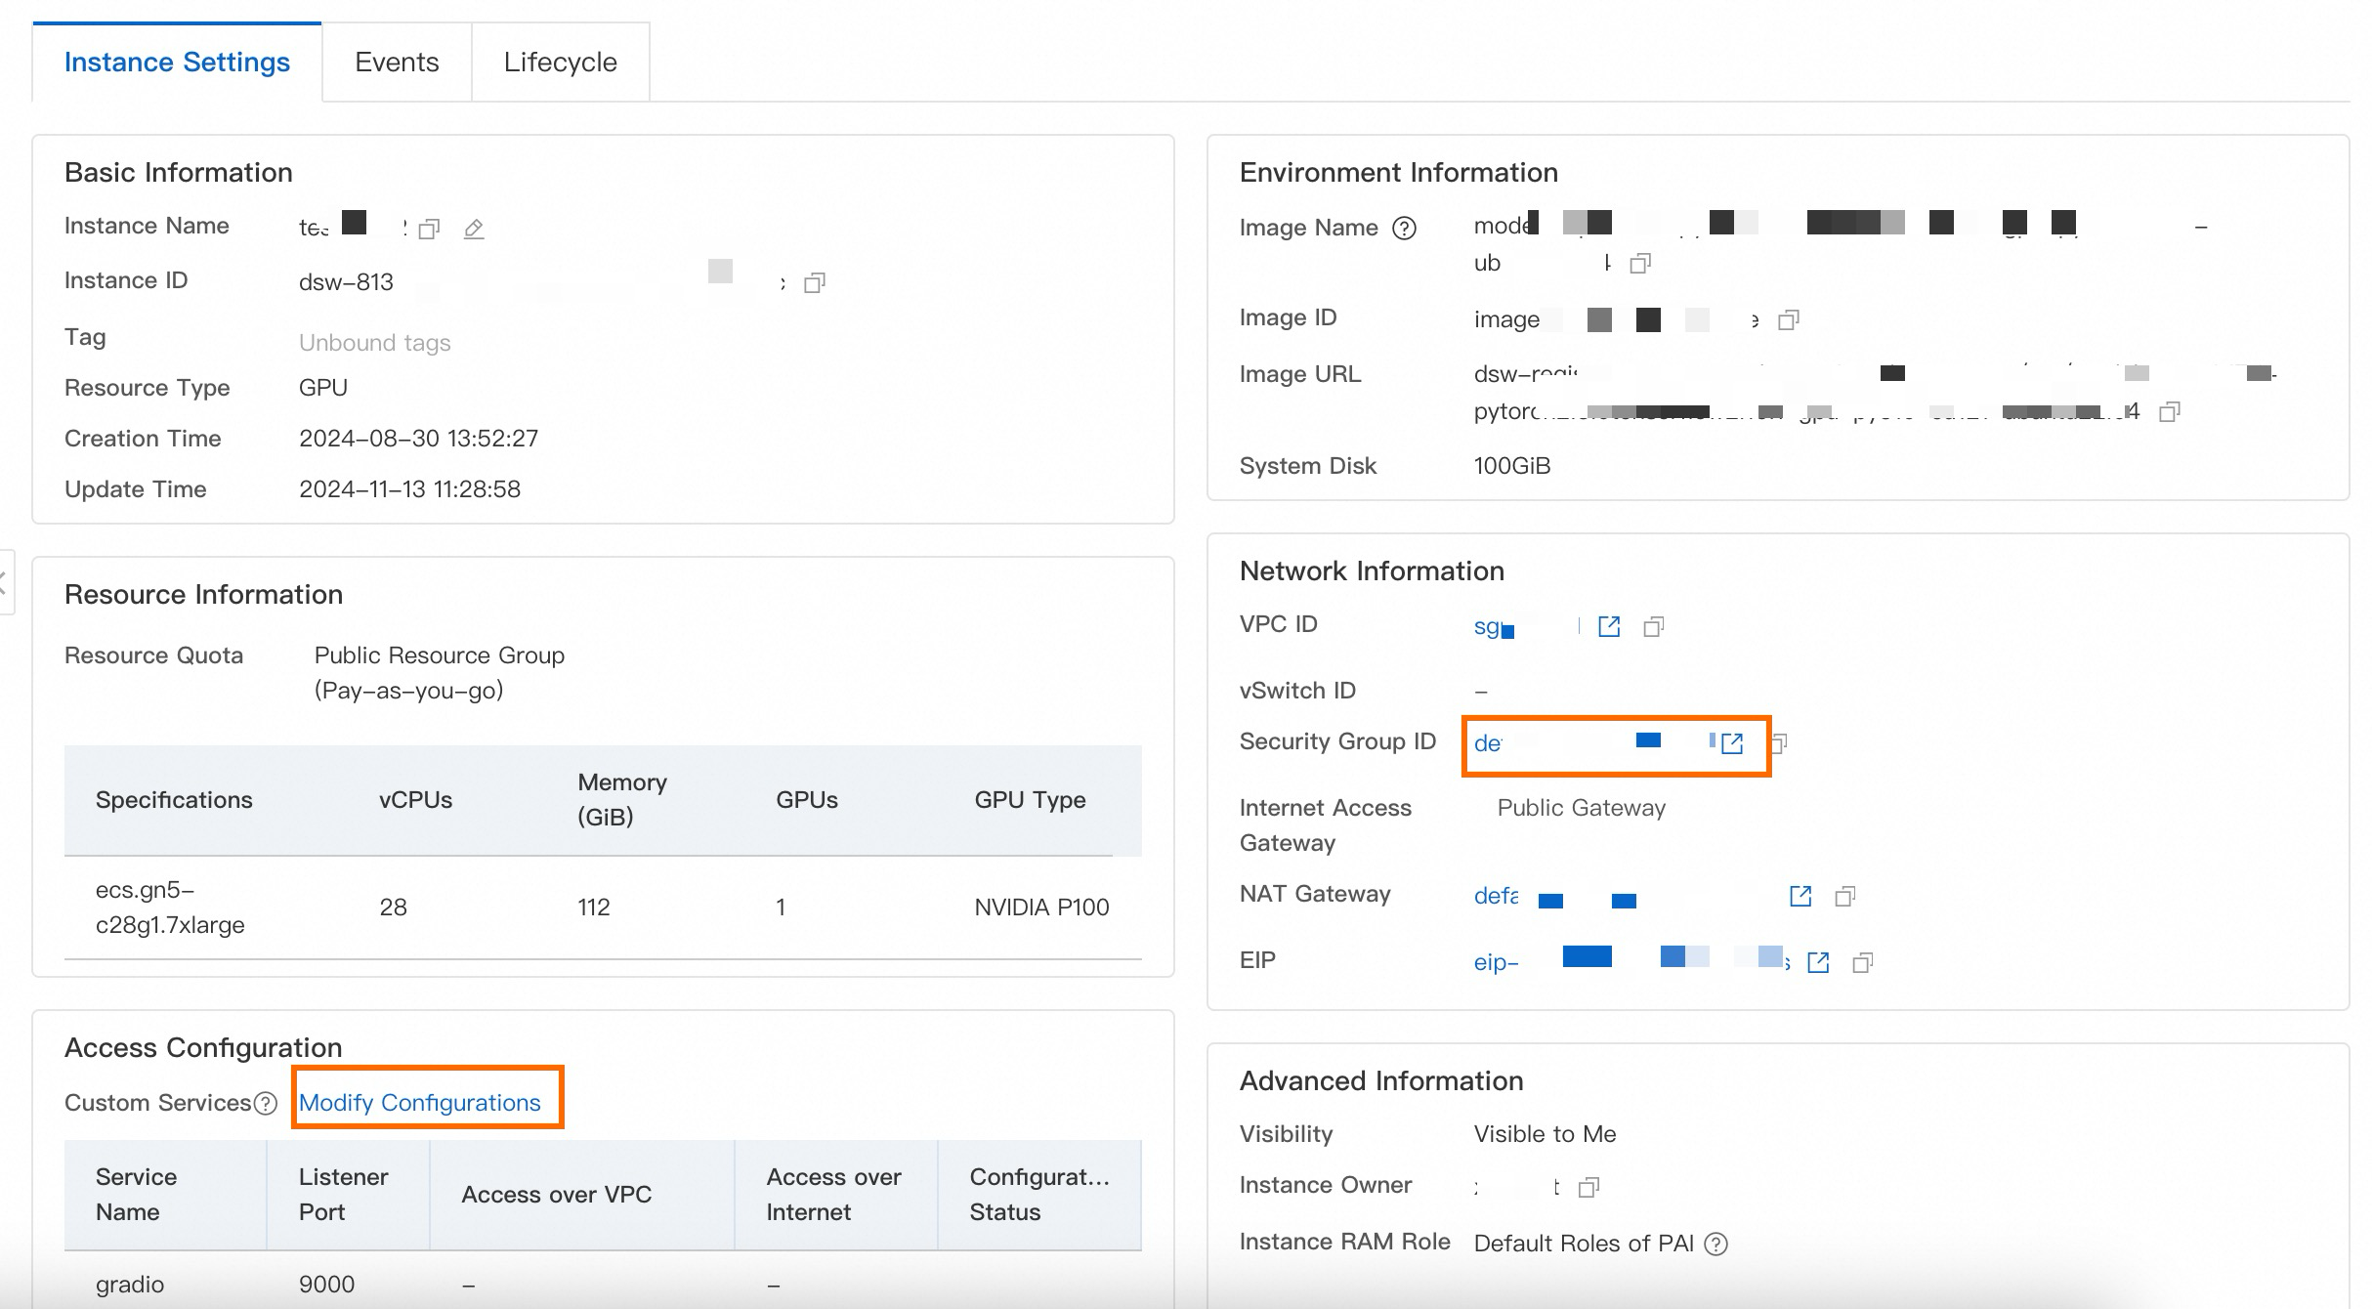Image resolution: width=2372 pixels, height=1309 pixels.
Task: Click the Specifications column header
Action: (x=174, y=800)
